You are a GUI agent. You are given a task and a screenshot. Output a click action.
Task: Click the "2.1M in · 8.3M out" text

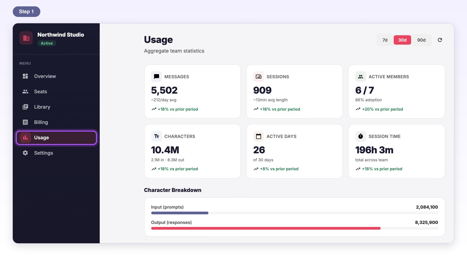167,160
